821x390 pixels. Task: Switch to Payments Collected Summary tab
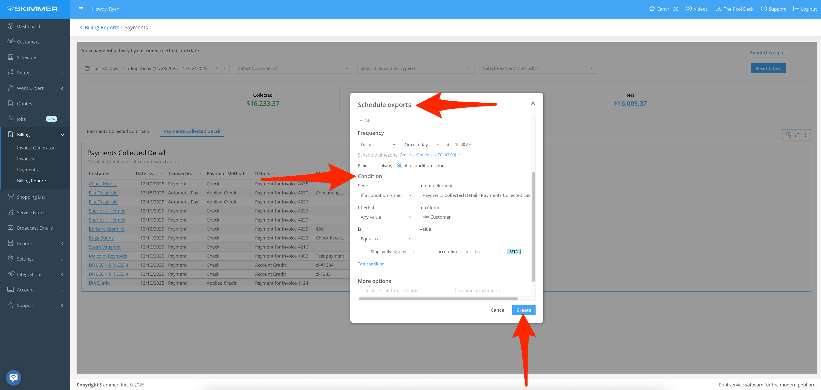[x=118, y=131]
